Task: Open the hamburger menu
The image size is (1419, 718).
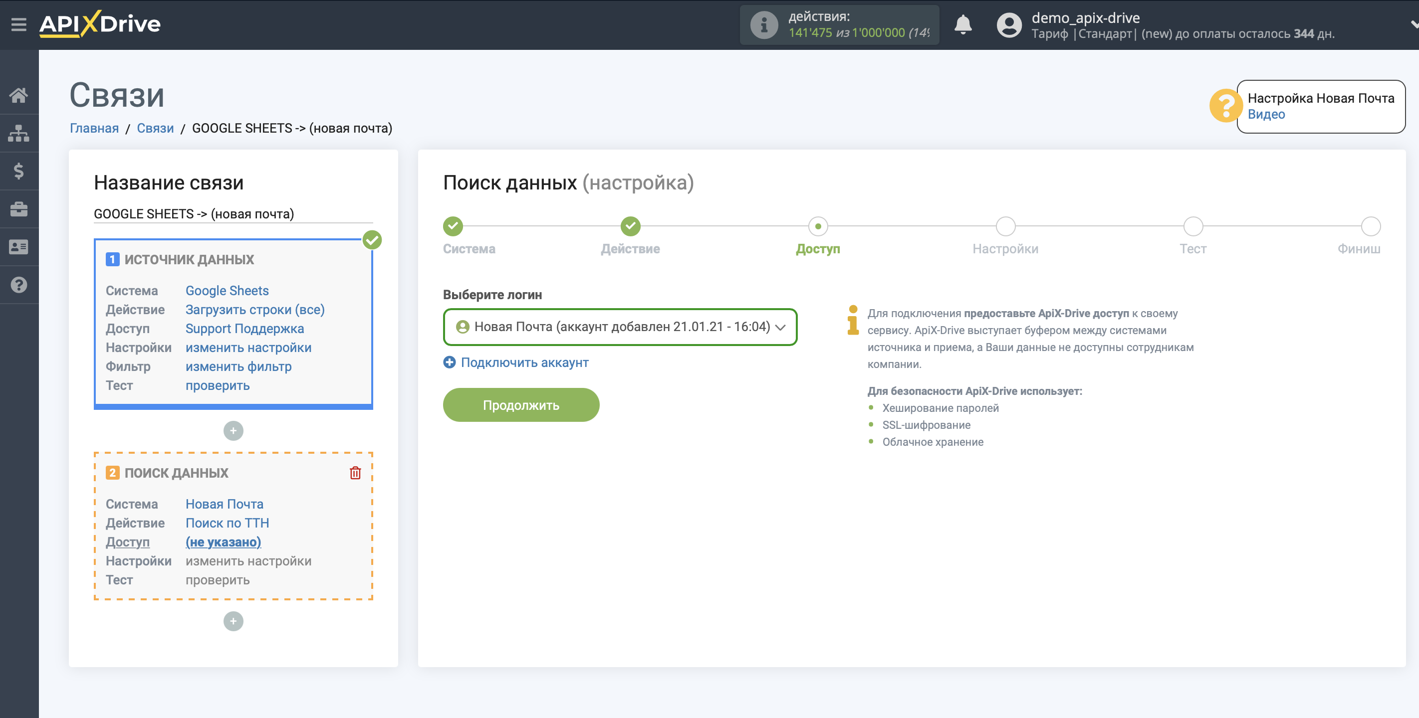Action: (19, 24)
